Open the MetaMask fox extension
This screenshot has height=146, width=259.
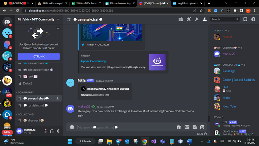209,11
